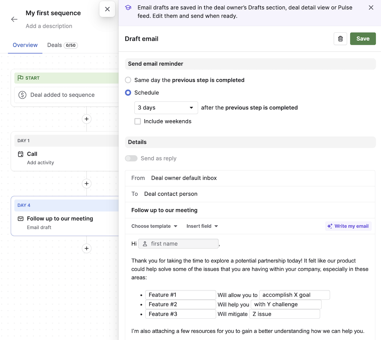Select Same day the previous step is completed
Viewport: 381px width, 340px height.
click(x=128, y=80)
